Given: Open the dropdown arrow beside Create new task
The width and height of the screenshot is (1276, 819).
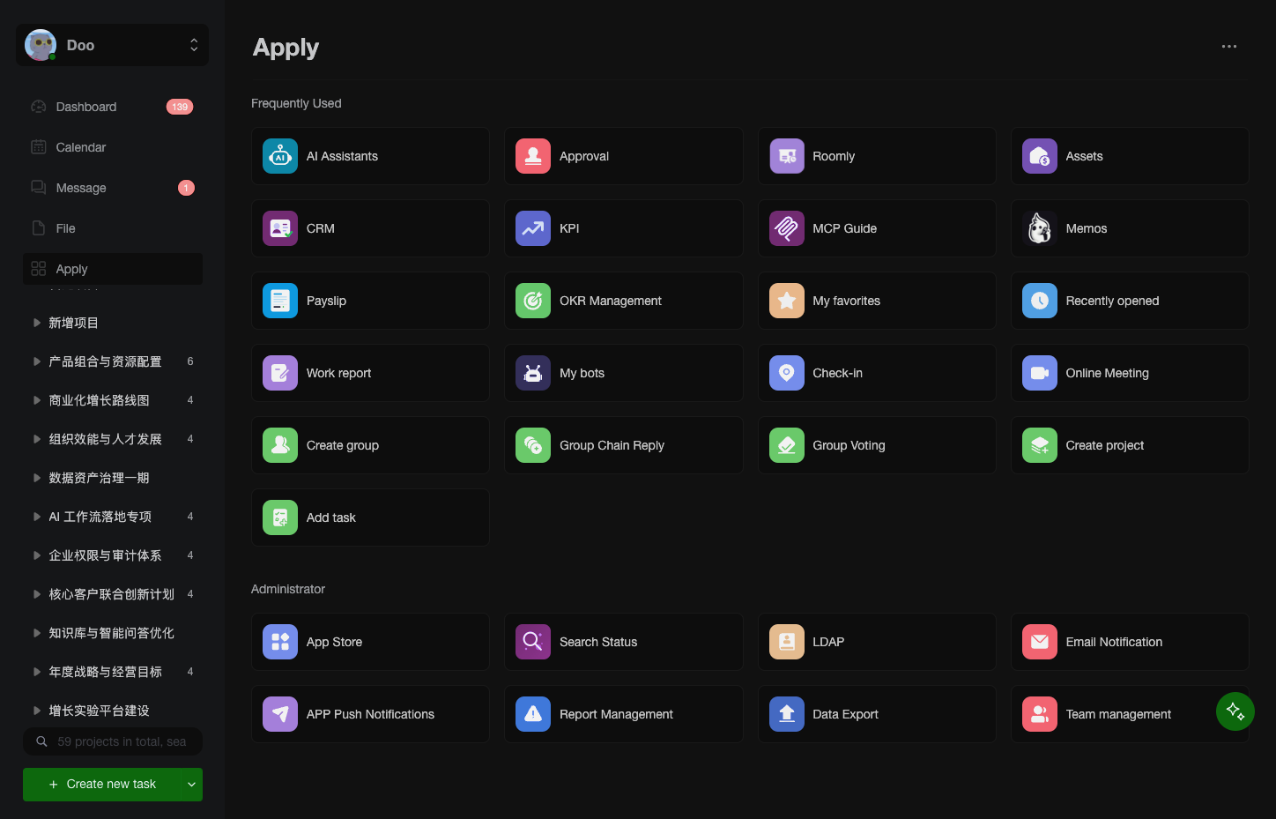Looking at the screenshot, I should [191, 785].
